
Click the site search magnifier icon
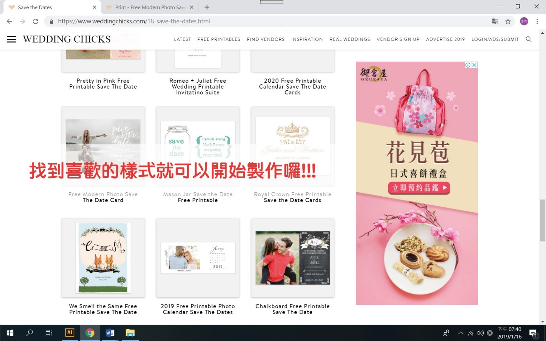coord(529,39)
